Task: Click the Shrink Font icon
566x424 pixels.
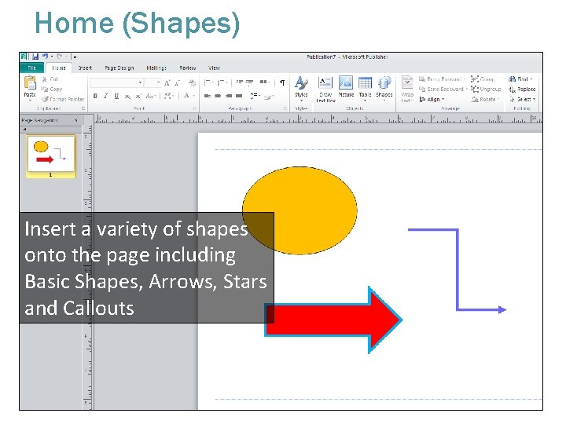Action: point(177,83)
